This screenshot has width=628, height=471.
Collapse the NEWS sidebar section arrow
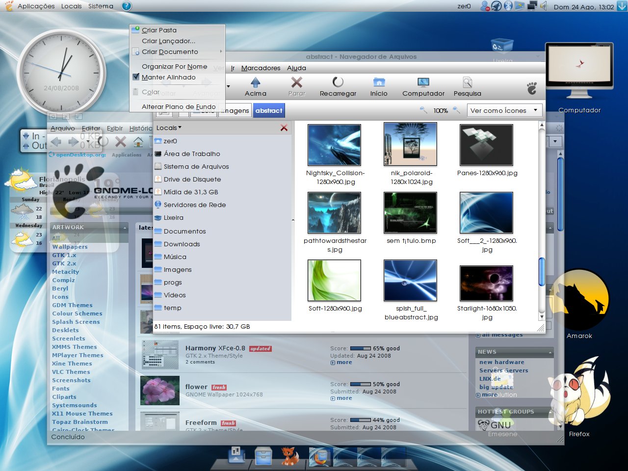[550, 352]
